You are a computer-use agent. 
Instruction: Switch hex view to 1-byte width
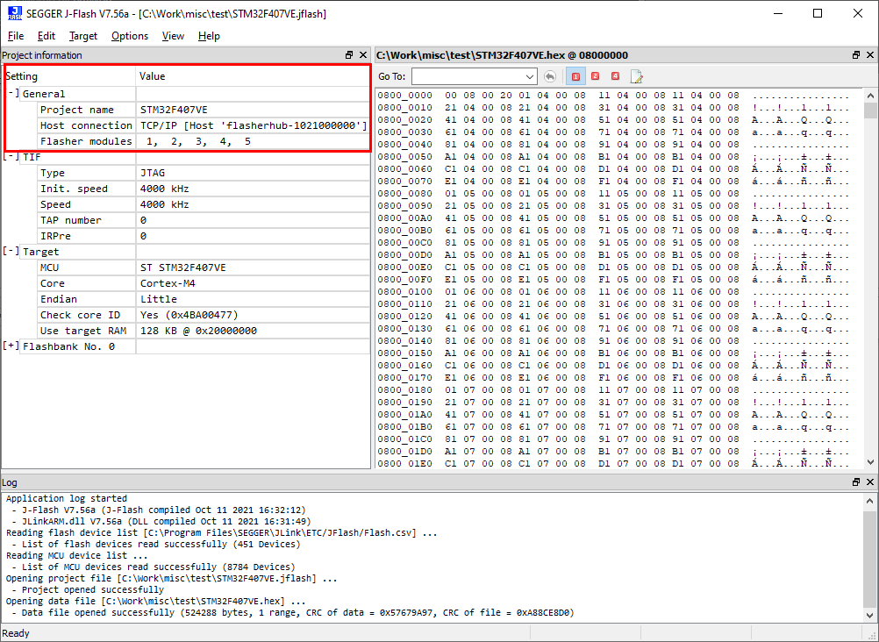[x=576, y=76]
